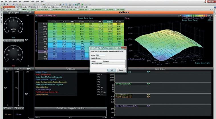Switch to the 7: Fuel and Ignition Cut tab
The width and height of the screenshot is (216, 119).
[x=96, y=9]
